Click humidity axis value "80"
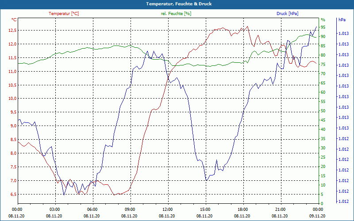The width and height of the screenshot is (354, 221). click(x=323, y=55)
